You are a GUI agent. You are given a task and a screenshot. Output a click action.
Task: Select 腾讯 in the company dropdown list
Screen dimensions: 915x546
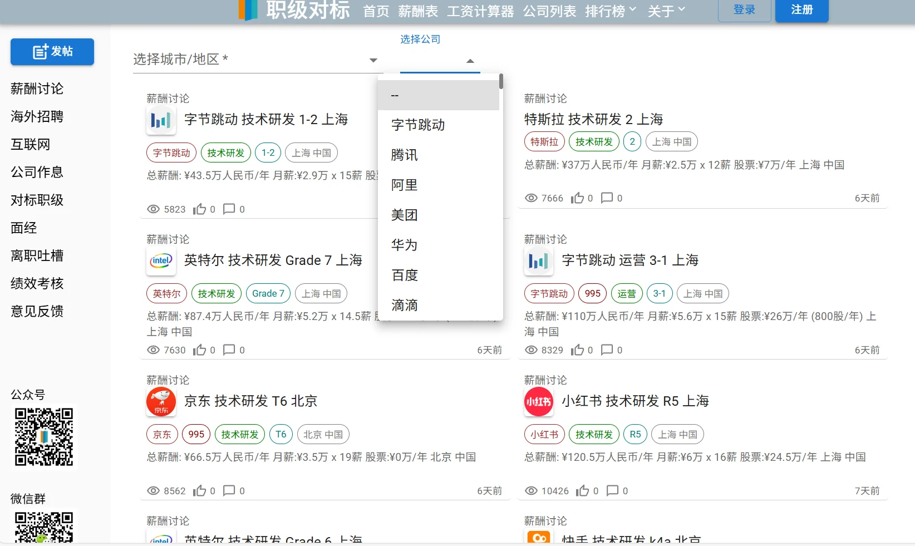438,155
